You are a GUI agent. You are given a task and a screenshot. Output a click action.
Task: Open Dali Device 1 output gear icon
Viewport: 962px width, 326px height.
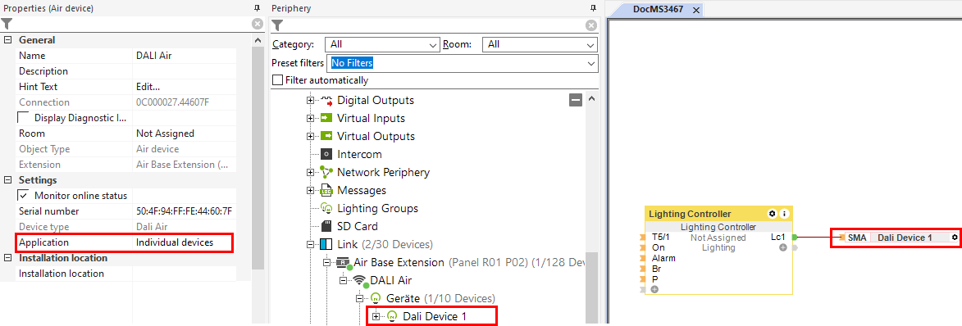[955, 238]
